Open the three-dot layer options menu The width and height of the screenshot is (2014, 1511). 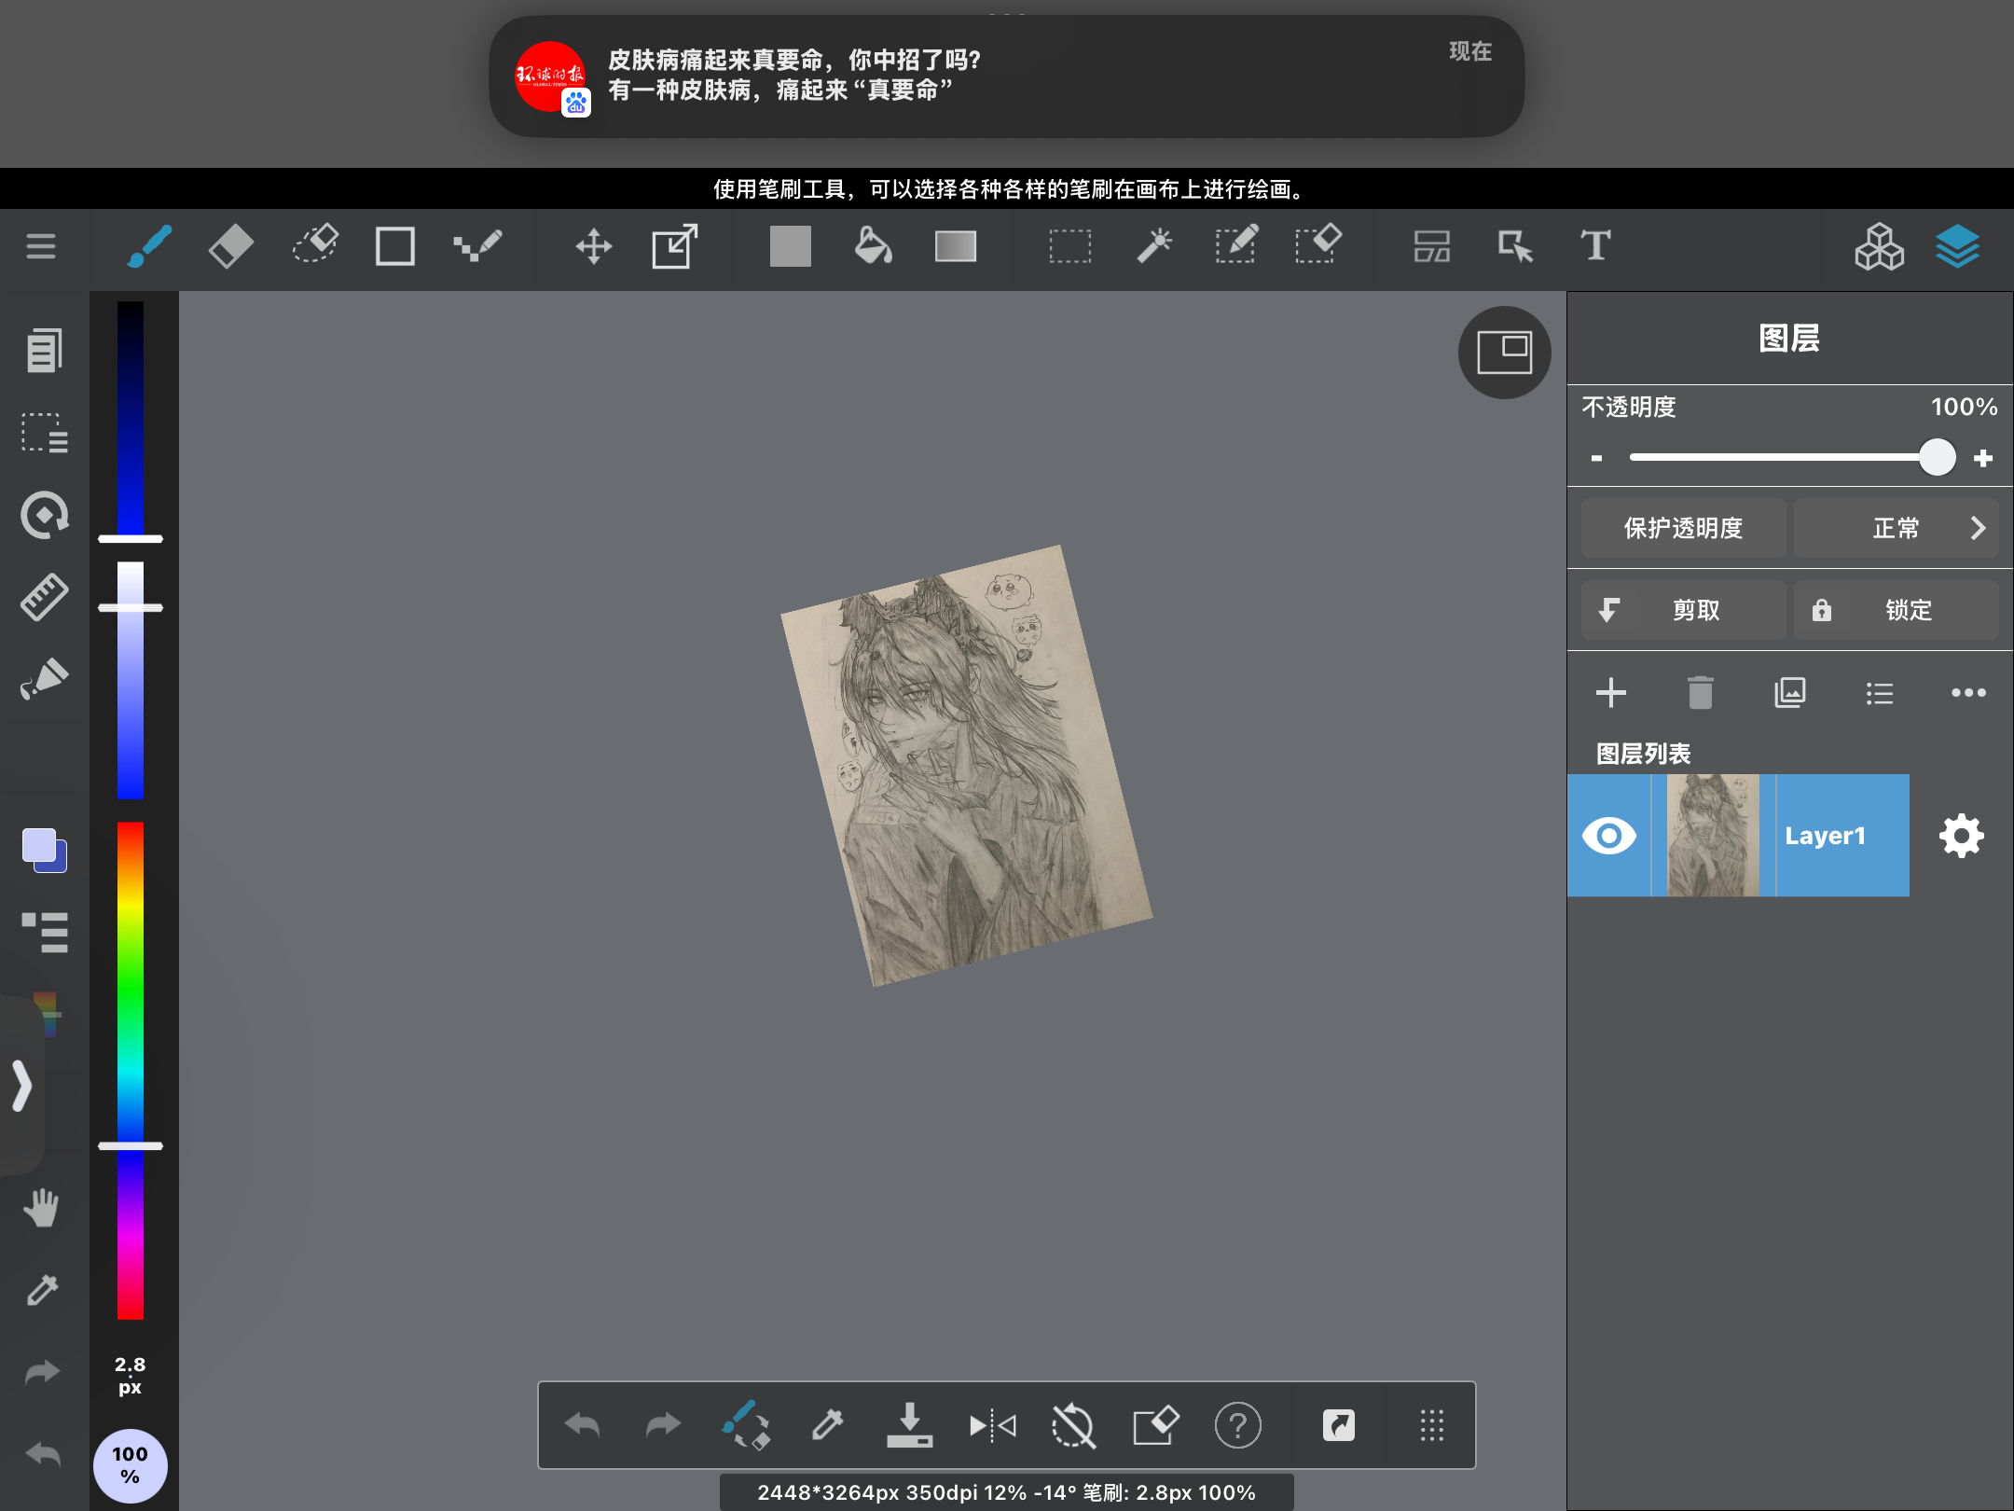(x=1968, y=693)
